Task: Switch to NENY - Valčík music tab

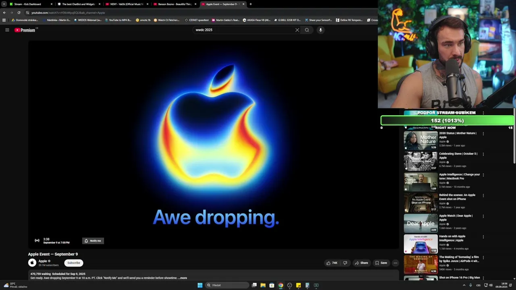Action: pos(127,4)
